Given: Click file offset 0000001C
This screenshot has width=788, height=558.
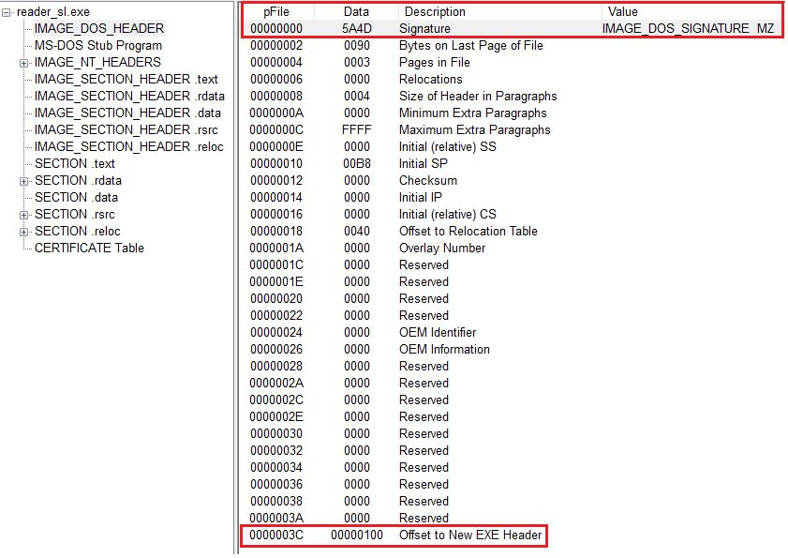Looking at the screenshot, I should pyautogui.click(x=276, y=264).
